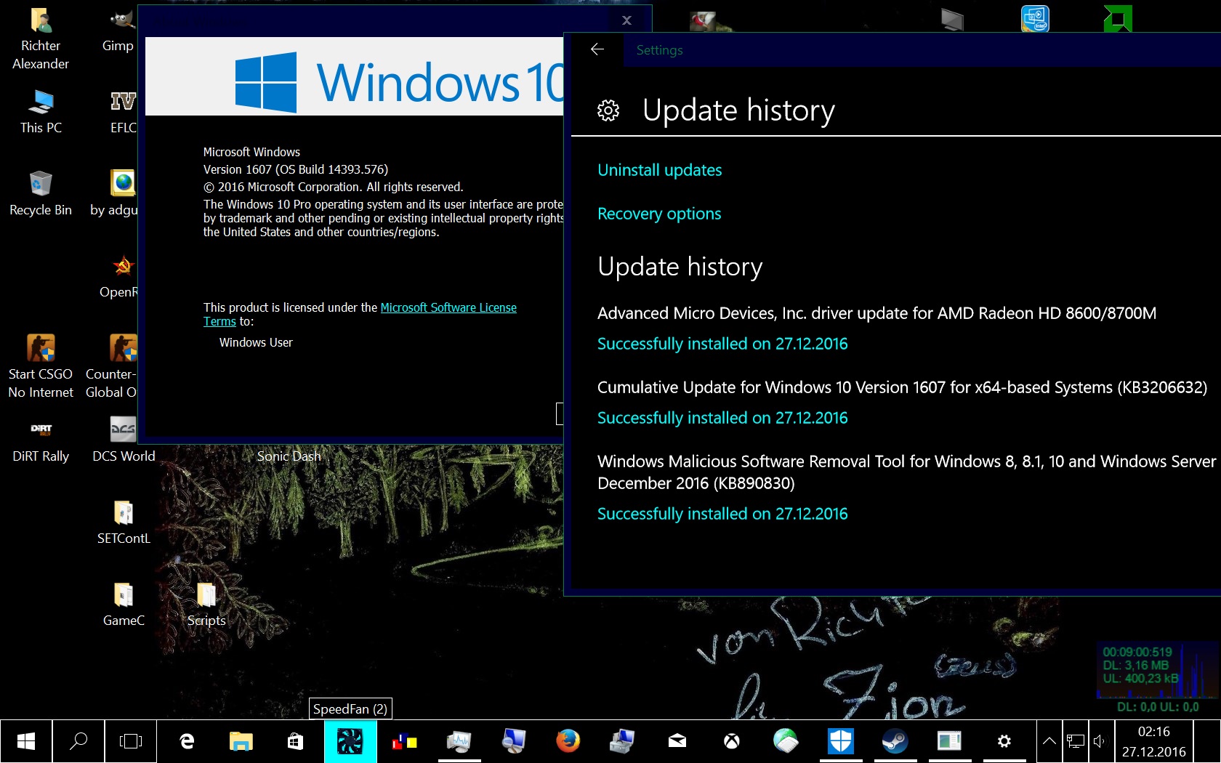Click Version 1607 OS Build text
1221x763 pixels.
[x=296, y=169]
